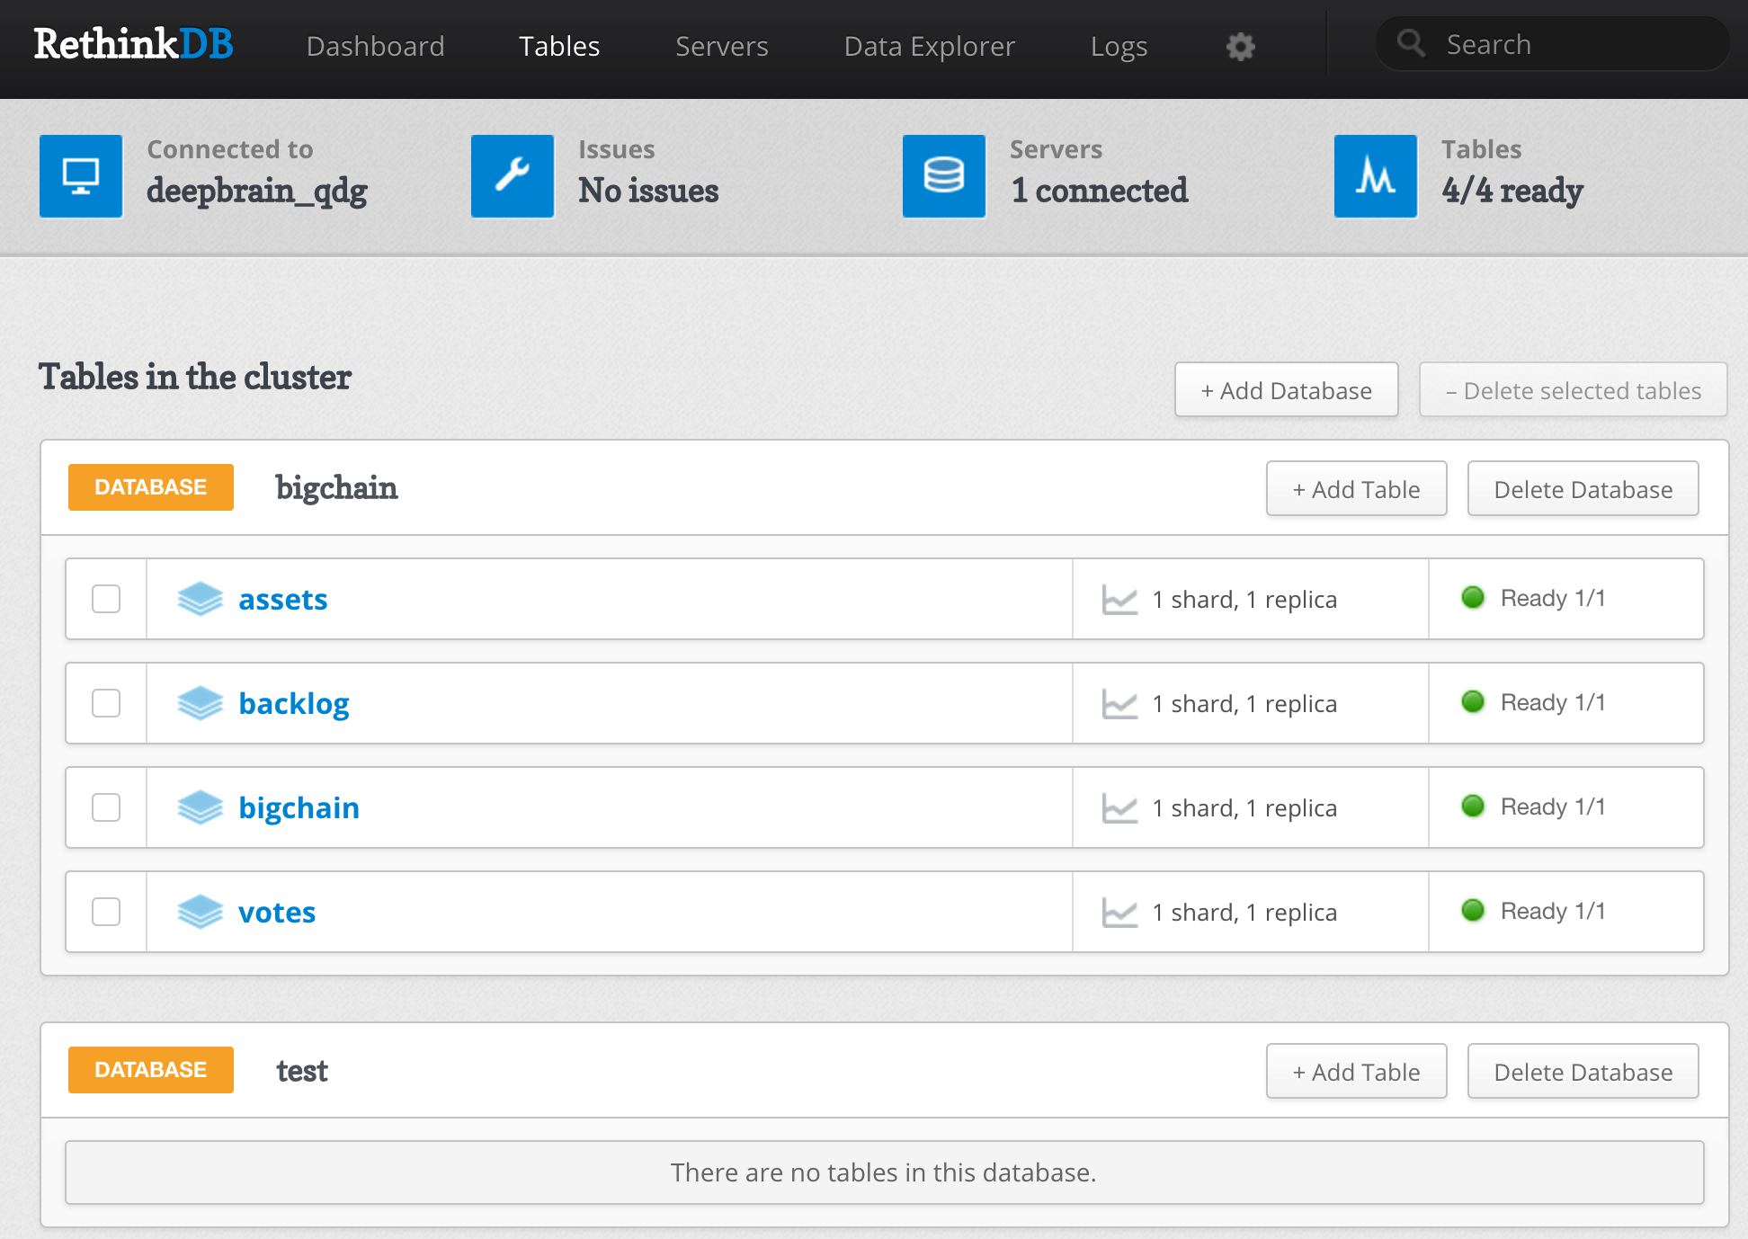Click the layers icon beside assets table

[x=200, y=599]
